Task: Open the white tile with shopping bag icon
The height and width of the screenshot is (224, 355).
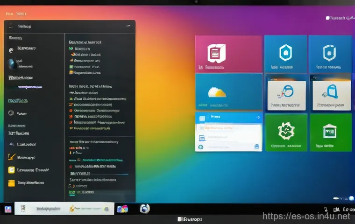Action: coord(332,96)
